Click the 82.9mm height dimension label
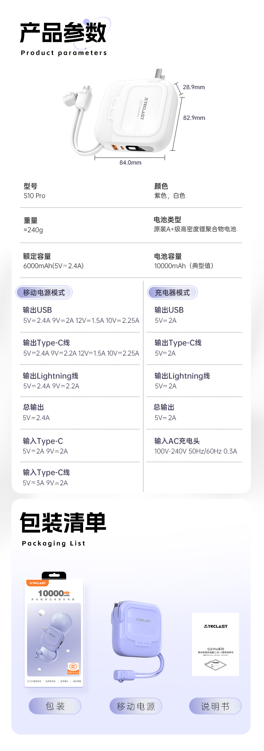This screenshot has height=751, width=264. (x=194, y=118)
